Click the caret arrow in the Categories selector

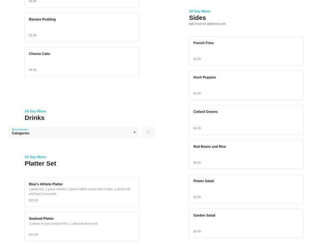134,132
